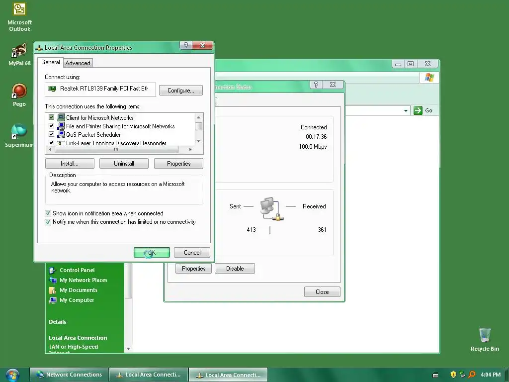This screenshot has height=382, width=509.
Task: Open the address bar dropdown arrow
Action: (406, 110)
